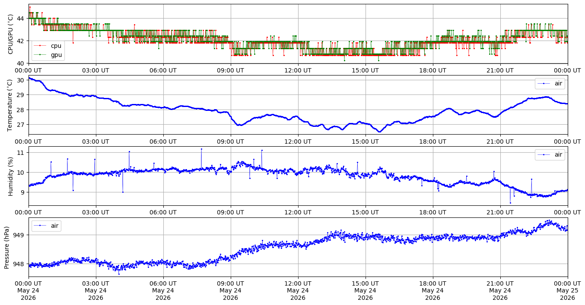Click the May 25 2026 date label
The height and width of the screenshot is (305, 585).
point(567,294)
